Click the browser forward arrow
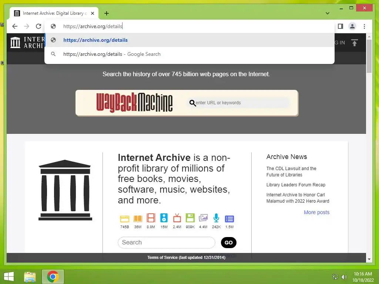 [x=27, y=26]
